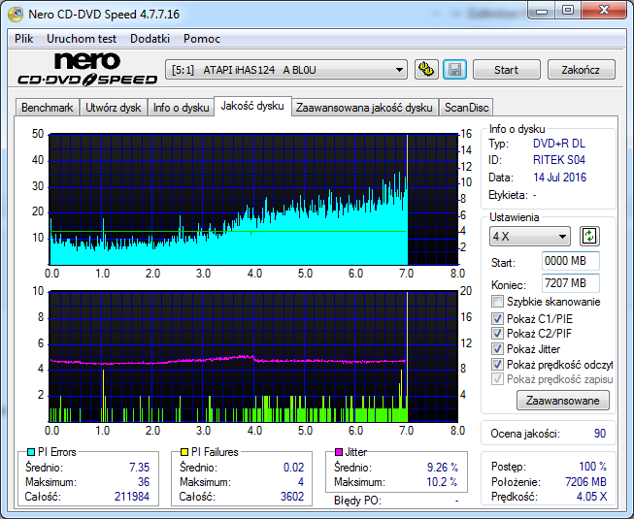The width and height of the screenshot is (634, 519).
Task: Toggle the Pokaż C1/PIE checkbox
Action: tap(497, 318)
